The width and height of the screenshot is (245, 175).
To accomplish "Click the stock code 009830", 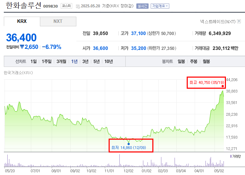I will pyautogui.click(x=50, y=6).
